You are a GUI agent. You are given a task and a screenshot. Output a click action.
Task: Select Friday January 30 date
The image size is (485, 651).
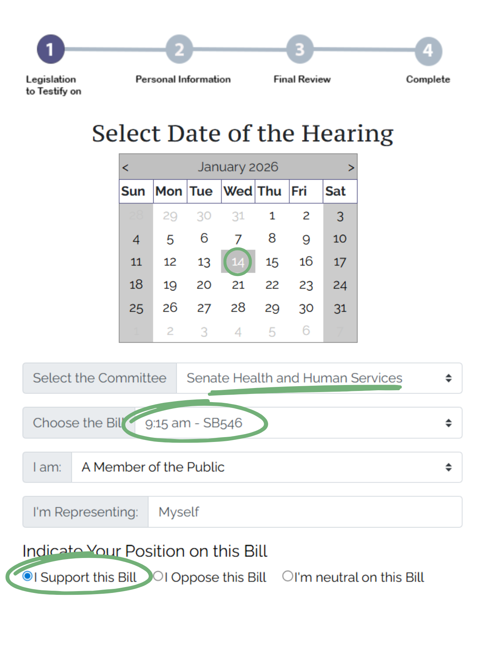(306, 308)
